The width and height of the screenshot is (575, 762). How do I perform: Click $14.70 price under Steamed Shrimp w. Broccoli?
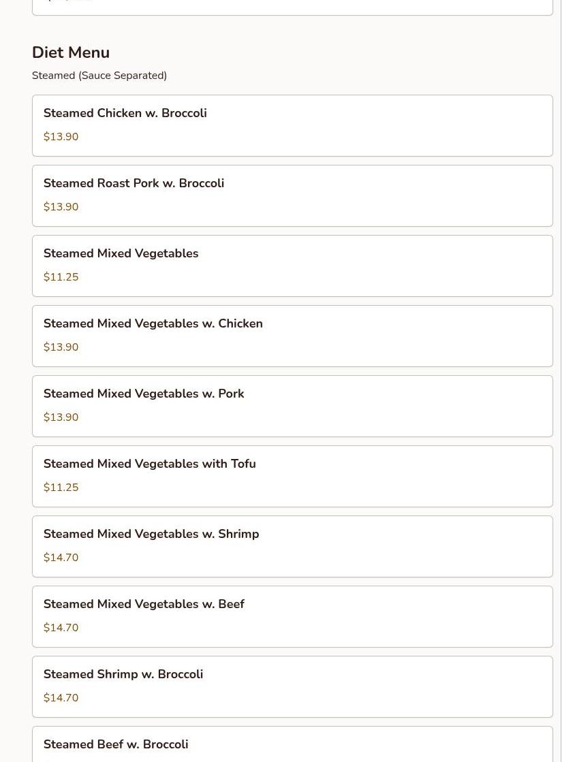[61, 698]
